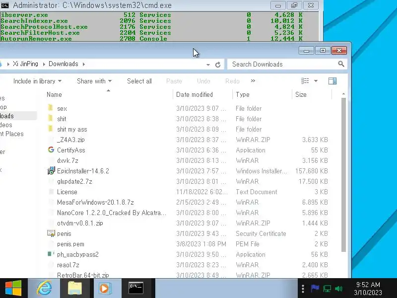Show hidden tray icons
Screen dimensions: 397x298
pyautogui.click(x=303, y=289)
